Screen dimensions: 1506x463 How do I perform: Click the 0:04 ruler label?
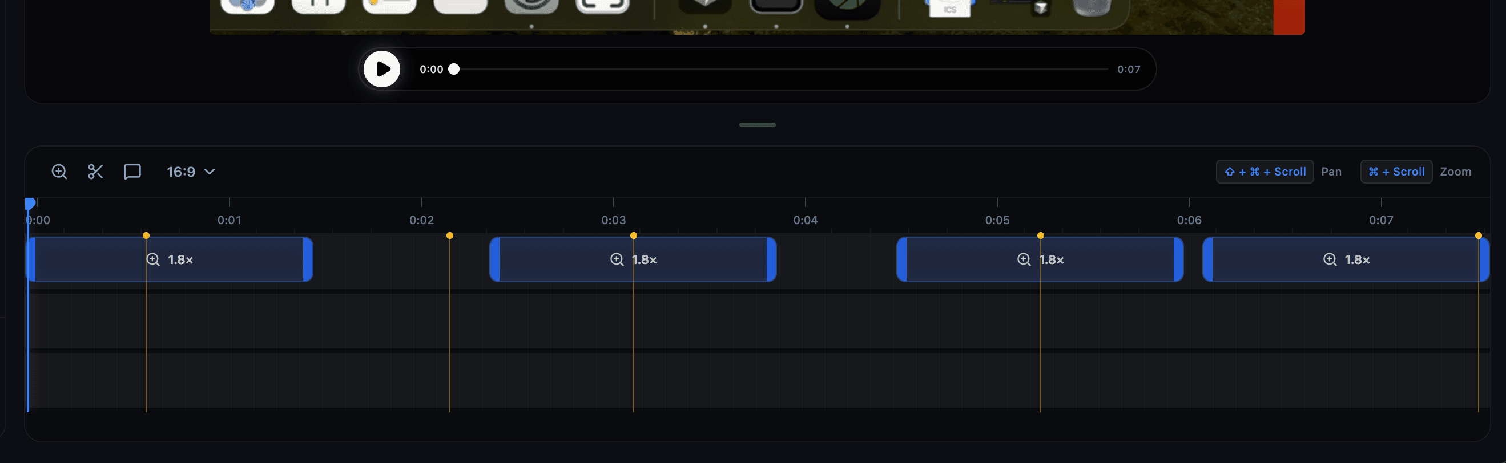point(805,220)
